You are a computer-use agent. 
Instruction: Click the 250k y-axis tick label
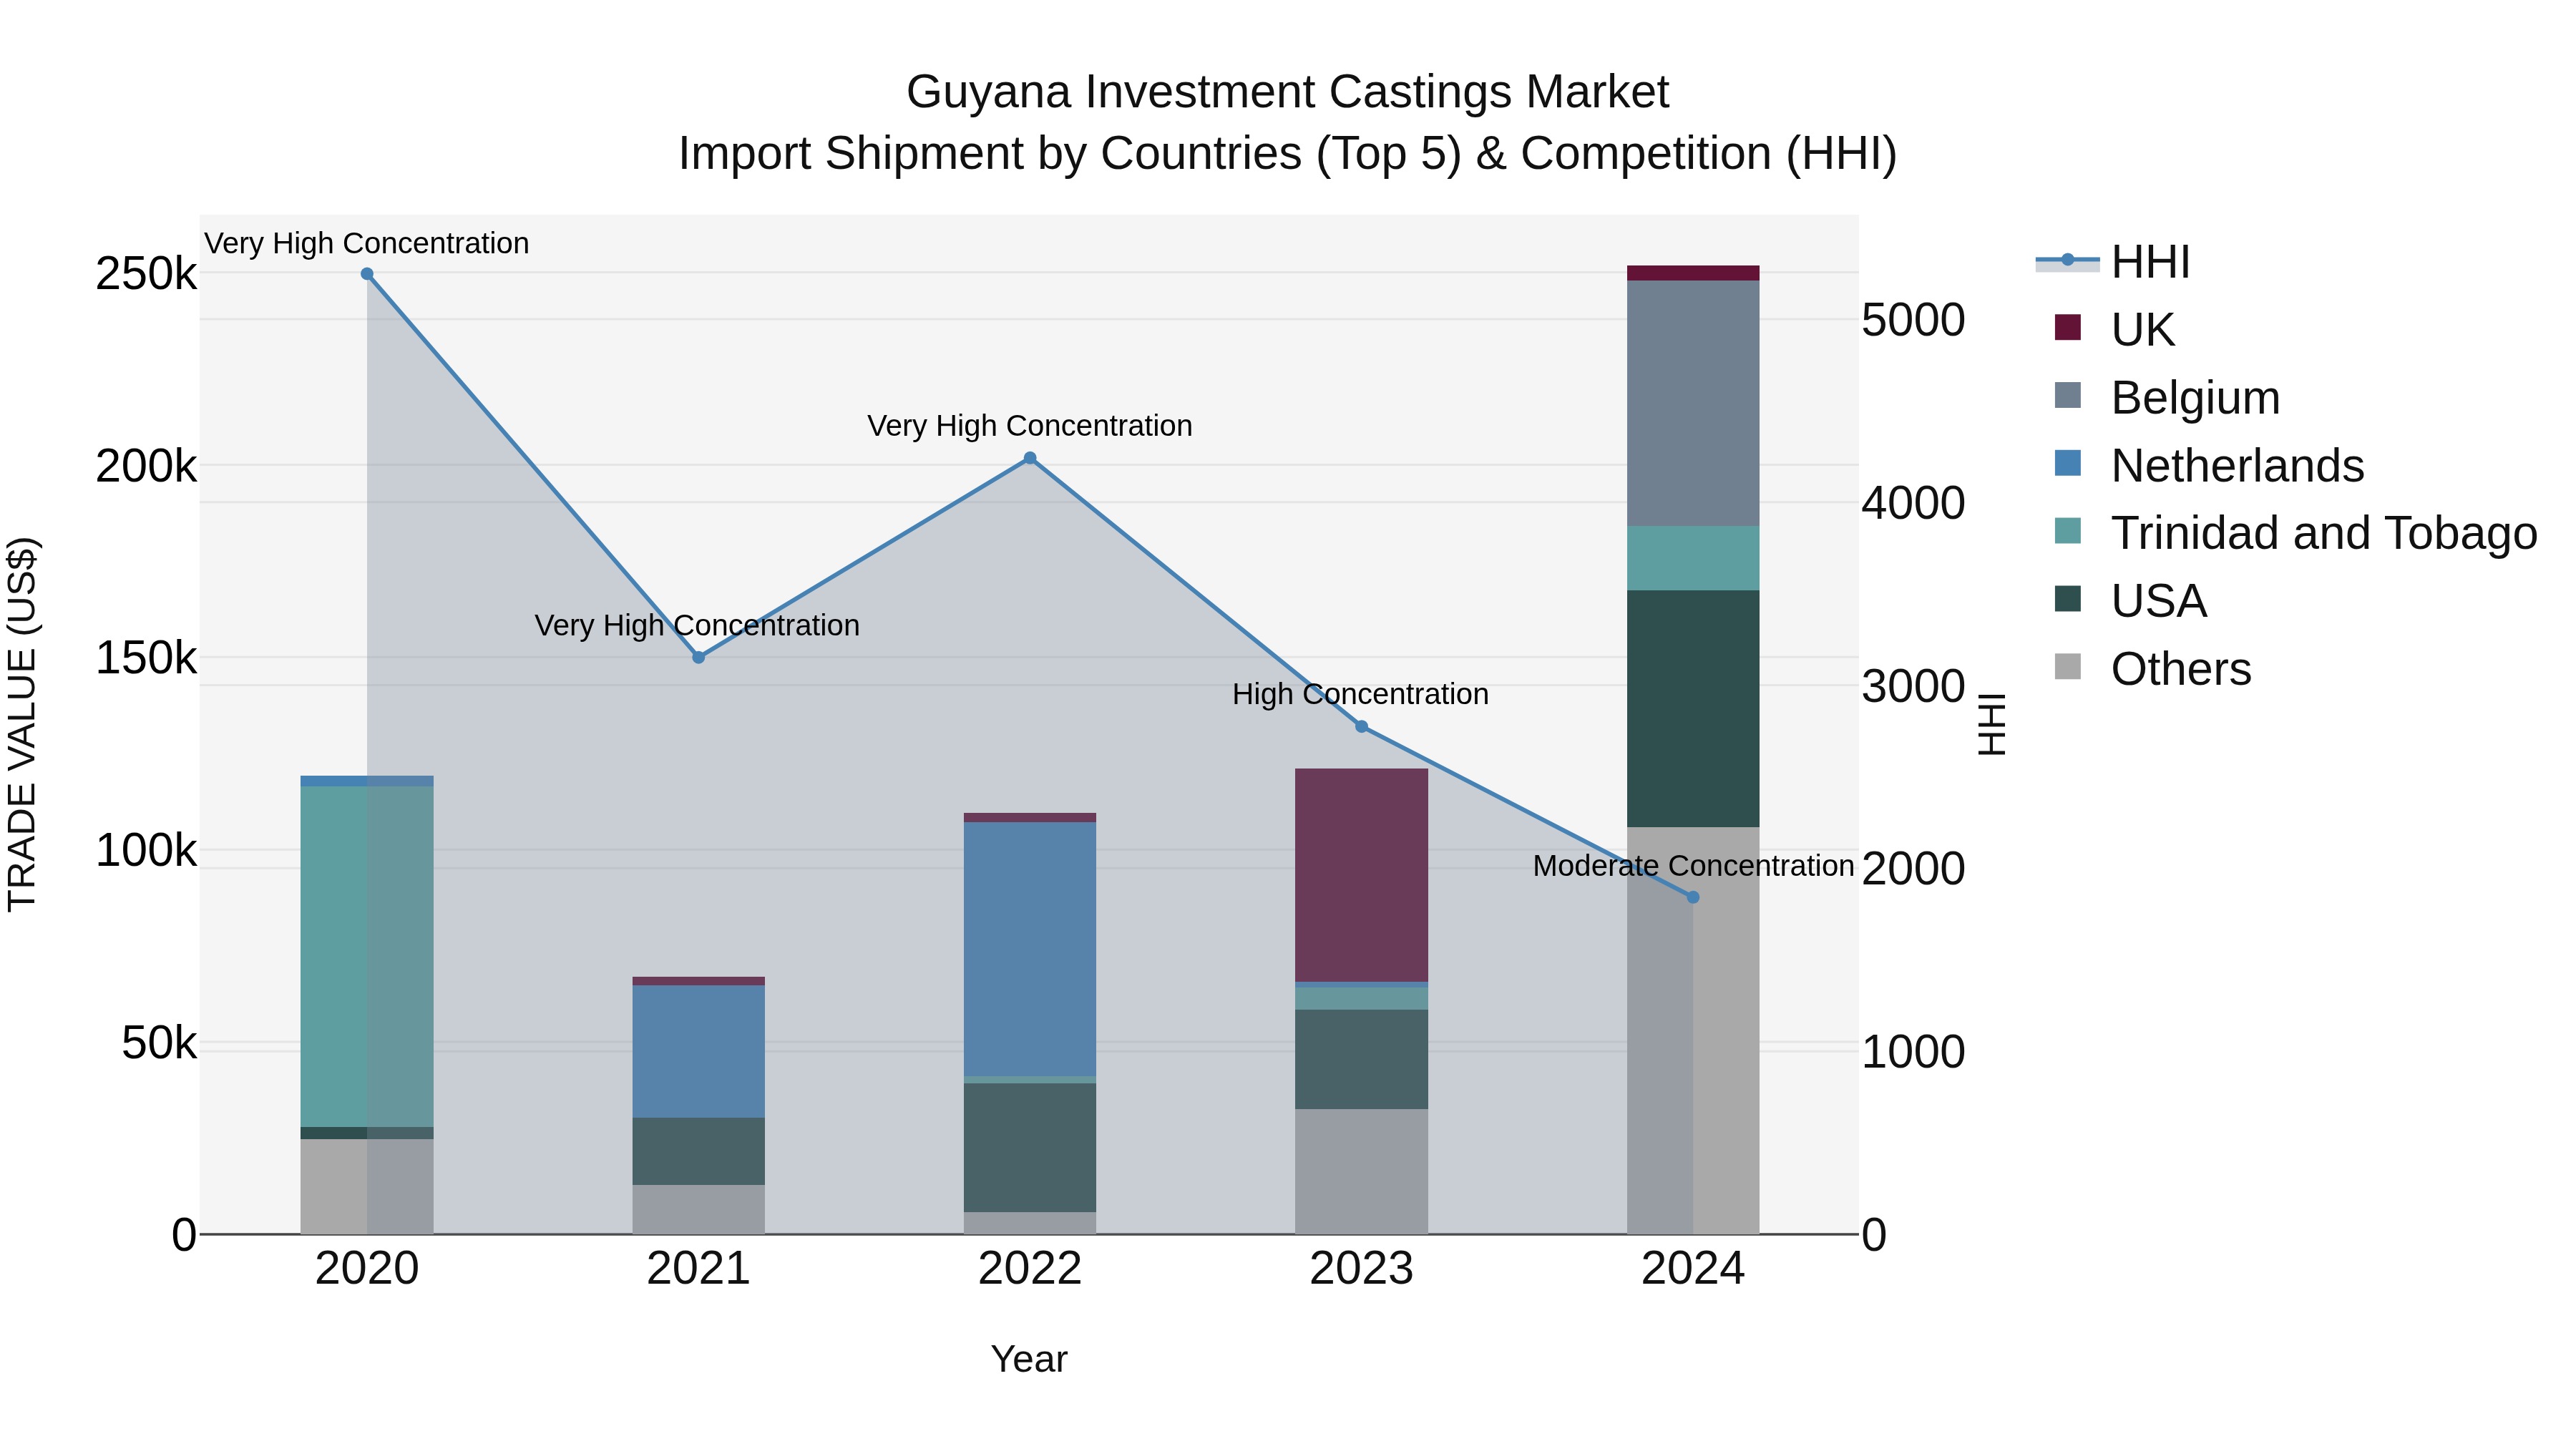146,274
